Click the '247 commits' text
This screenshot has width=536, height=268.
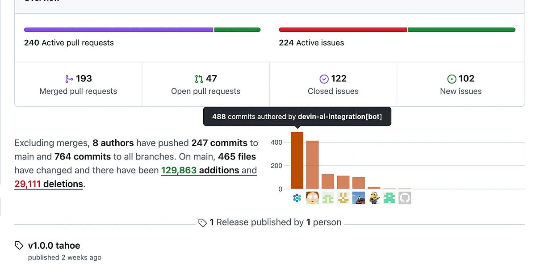pos(219,143)
